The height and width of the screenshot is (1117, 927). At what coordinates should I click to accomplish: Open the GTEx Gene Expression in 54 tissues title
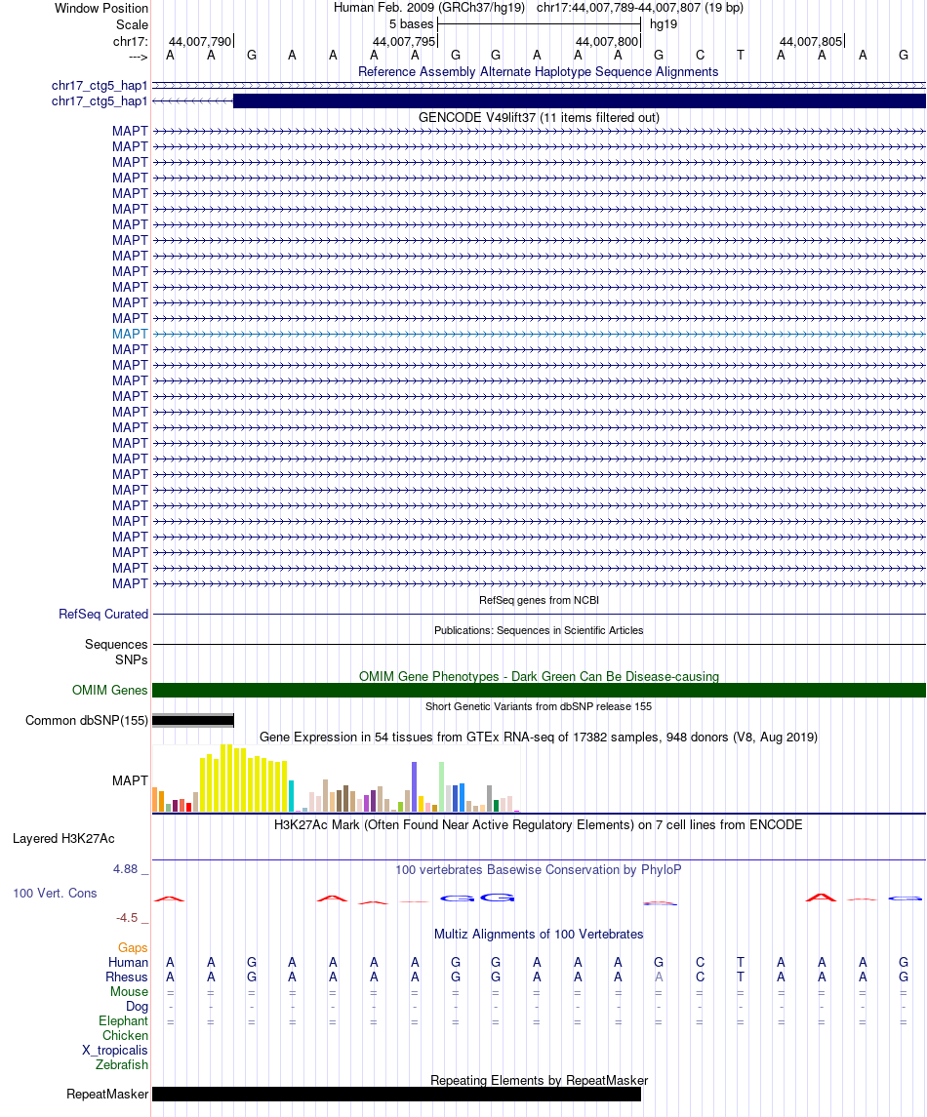tap(538, 738)
